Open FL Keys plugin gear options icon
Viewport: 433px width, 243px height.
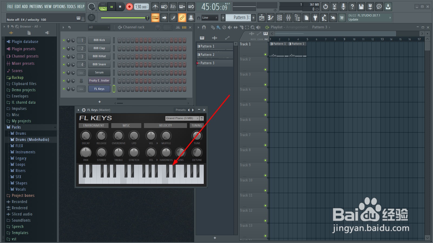[84, 110]
